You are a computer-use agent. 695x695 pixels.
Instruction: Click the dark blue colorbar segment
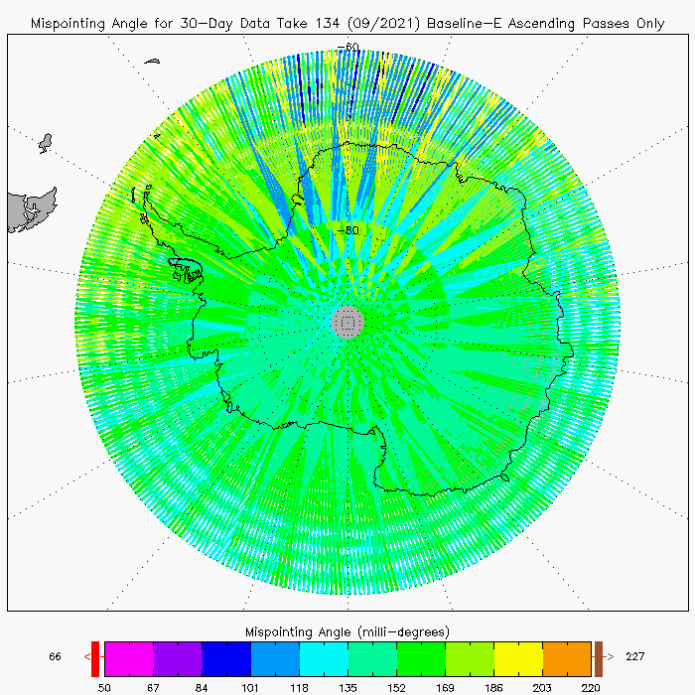226,658
